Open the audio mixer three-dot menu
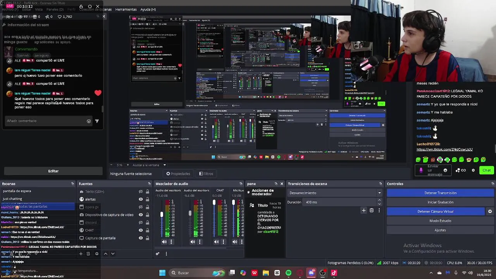 166,254
